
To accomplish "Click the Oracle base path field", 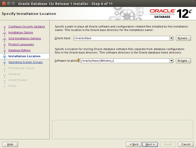I will 121,38.
